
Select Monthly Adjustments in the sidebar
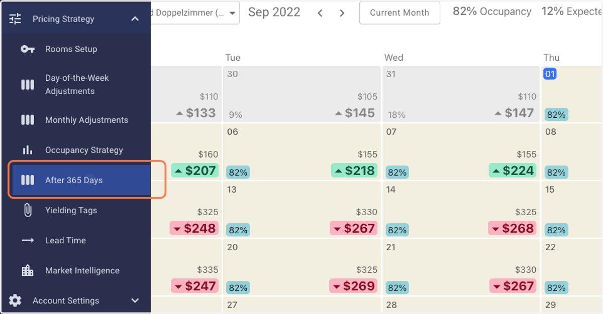click(86, 120)
